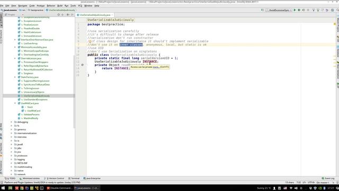Select the UseSerializableJudiciously.java editor tab
Viewport: 339px width, 191px height.
[95, 15]
